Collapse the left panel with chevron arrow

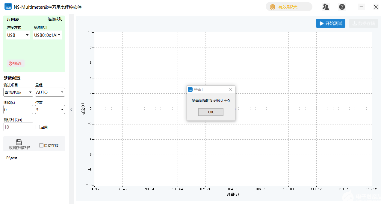[x=71, y=110]
